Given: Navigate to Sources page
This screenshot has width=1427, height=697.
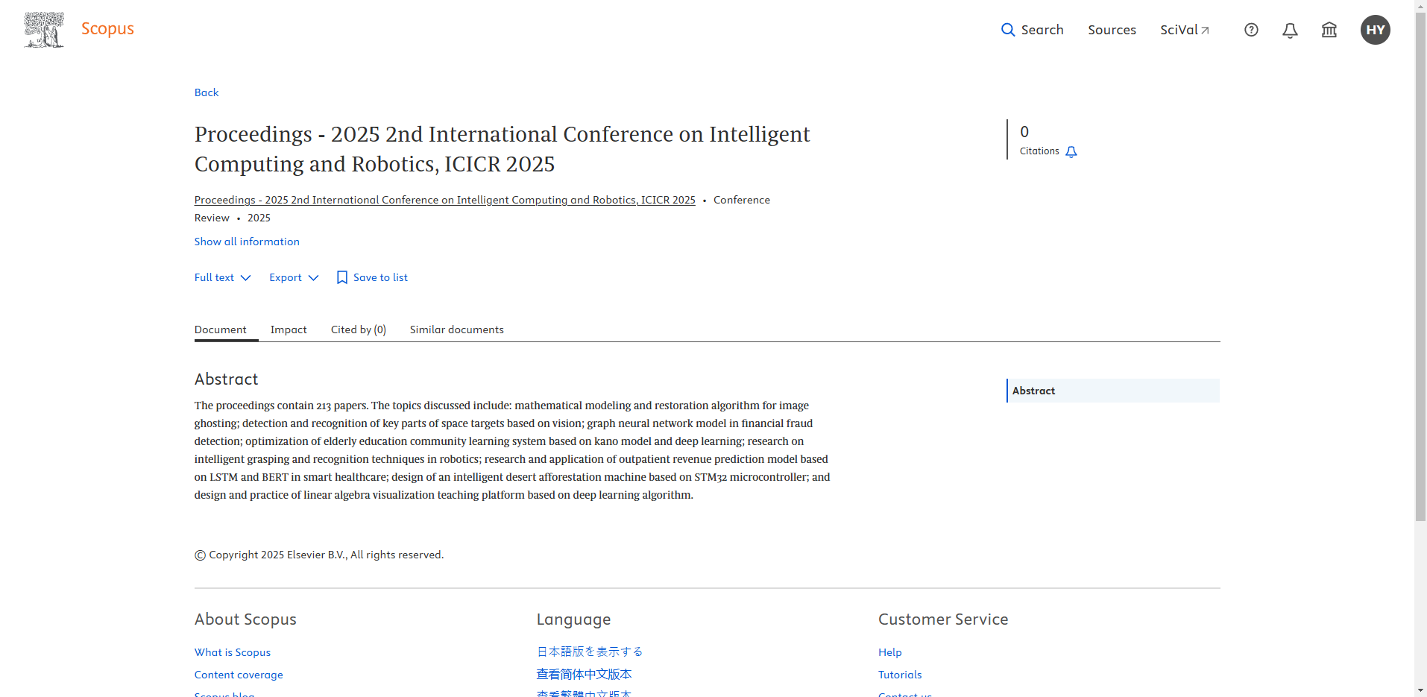Looking at the screenshot, I should coord(1112,30).
